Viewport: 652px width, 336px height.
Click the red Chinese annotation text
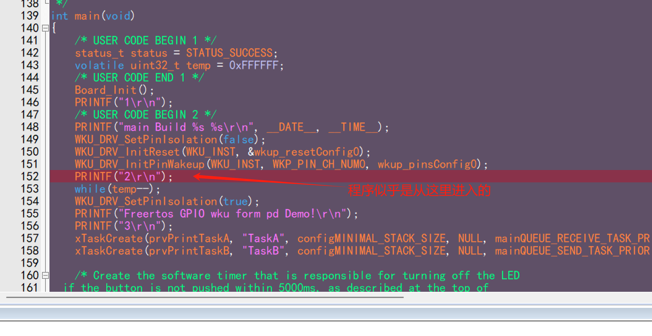pos(419,191)
